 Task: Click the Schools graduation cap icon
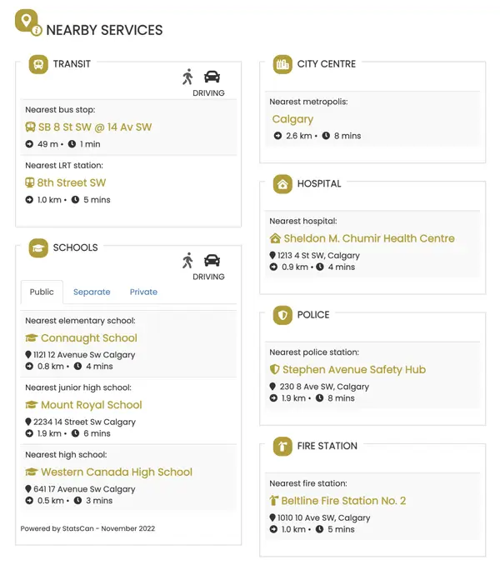[38, 247]
